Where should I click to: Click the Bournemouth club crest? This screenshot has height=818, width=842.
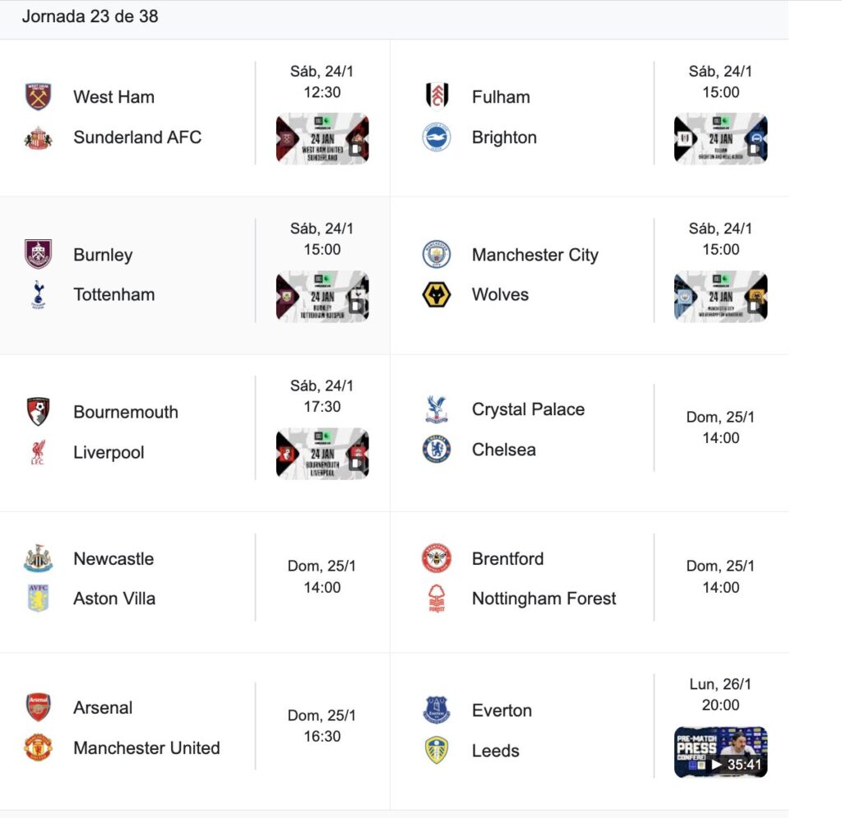click(x=38, y=412)
